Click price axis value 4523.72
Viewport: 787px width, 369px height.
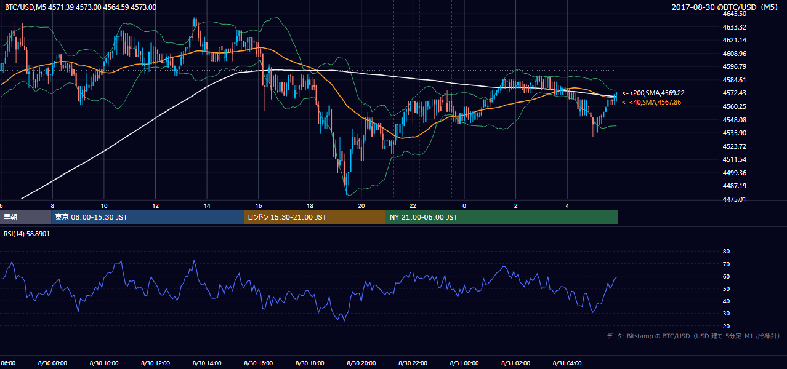[735, 146]
